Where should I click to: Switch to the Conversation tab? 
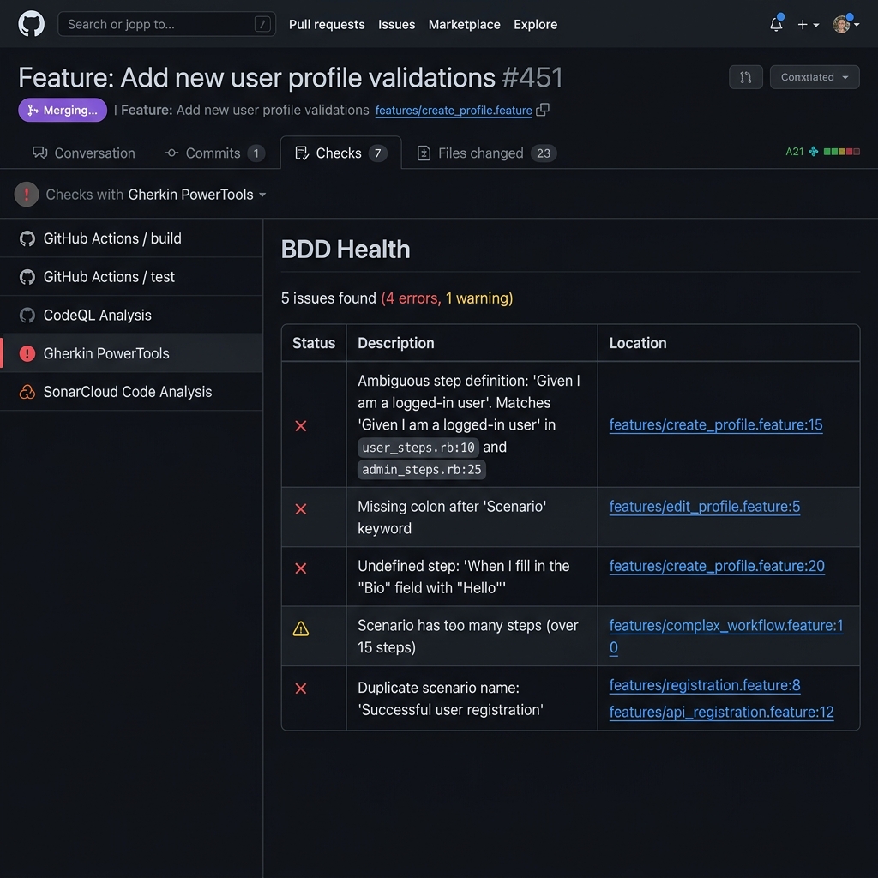point(83,153)
